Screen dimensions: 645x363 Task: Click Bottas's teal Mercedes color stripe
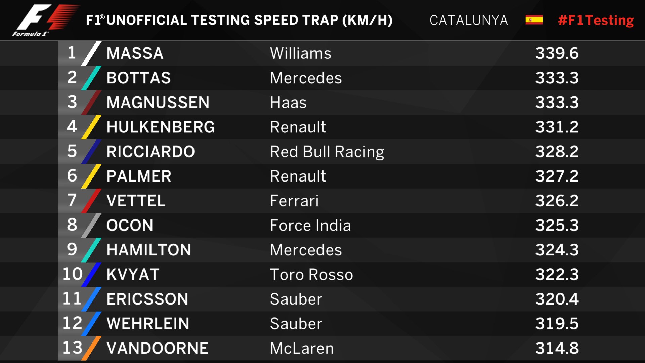tap(91, 78)
